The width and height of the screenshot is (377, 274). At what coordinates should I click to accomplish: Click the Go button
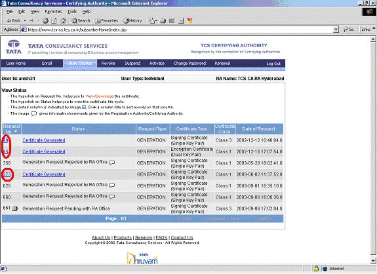[x=349, y=29]
